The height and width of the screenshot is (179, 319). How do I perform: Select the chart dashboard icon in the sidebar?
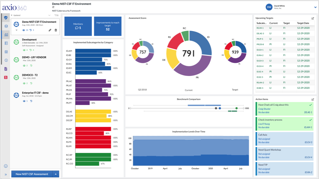pyautogui.click(x=6, y=35)
